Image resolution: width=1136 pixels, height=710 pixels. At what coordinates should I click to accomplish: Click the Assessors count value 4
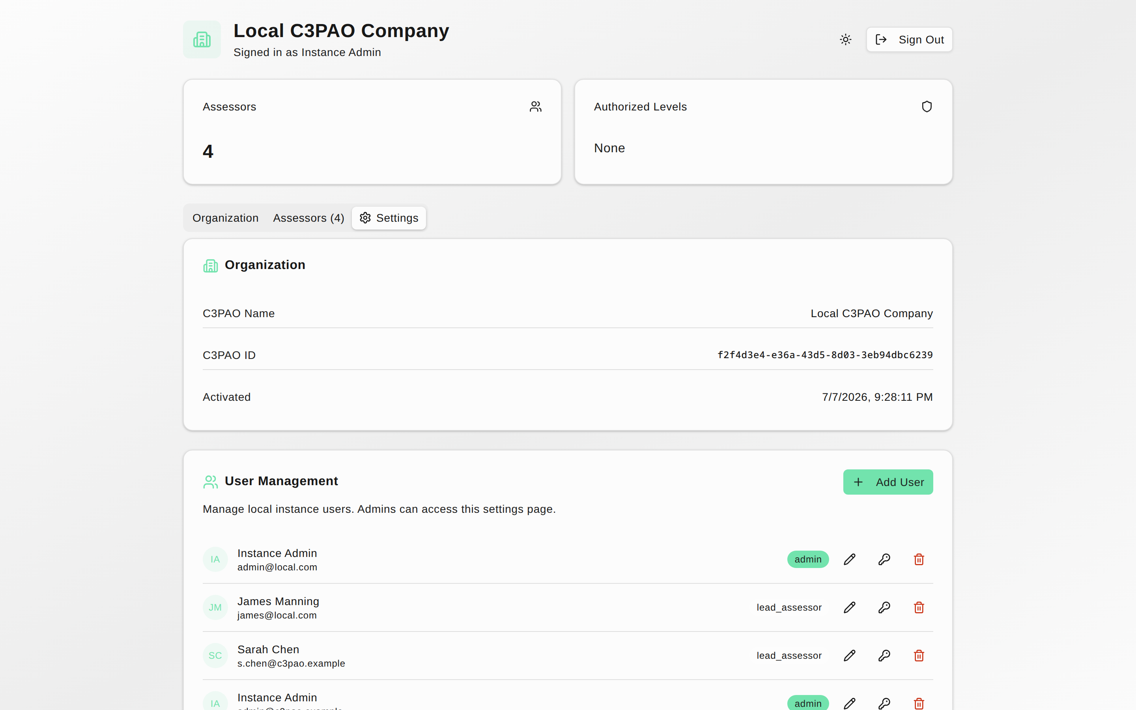click(208, 151)
